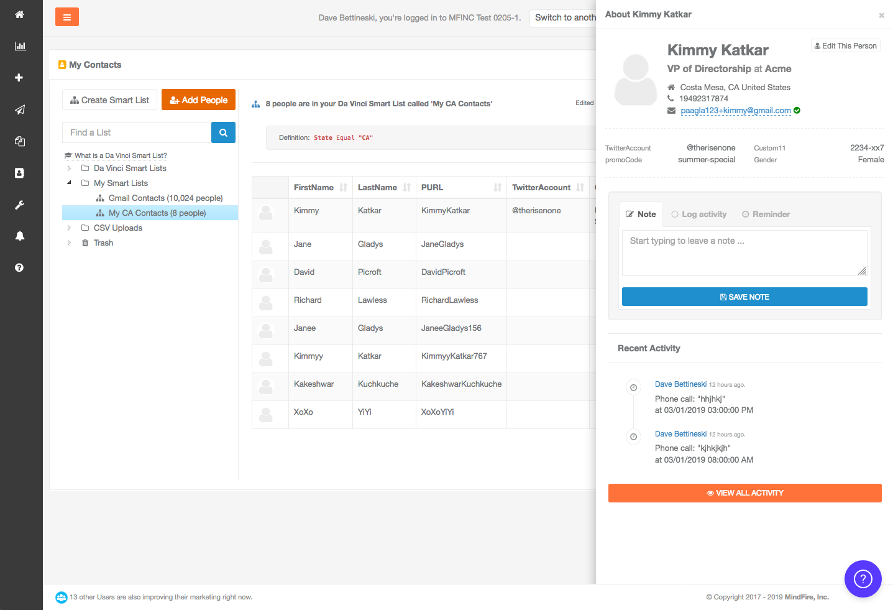The width and height of the screenshot is (893, 610).
Task: Switch to the Reminder tab
Action: point(766,215)
